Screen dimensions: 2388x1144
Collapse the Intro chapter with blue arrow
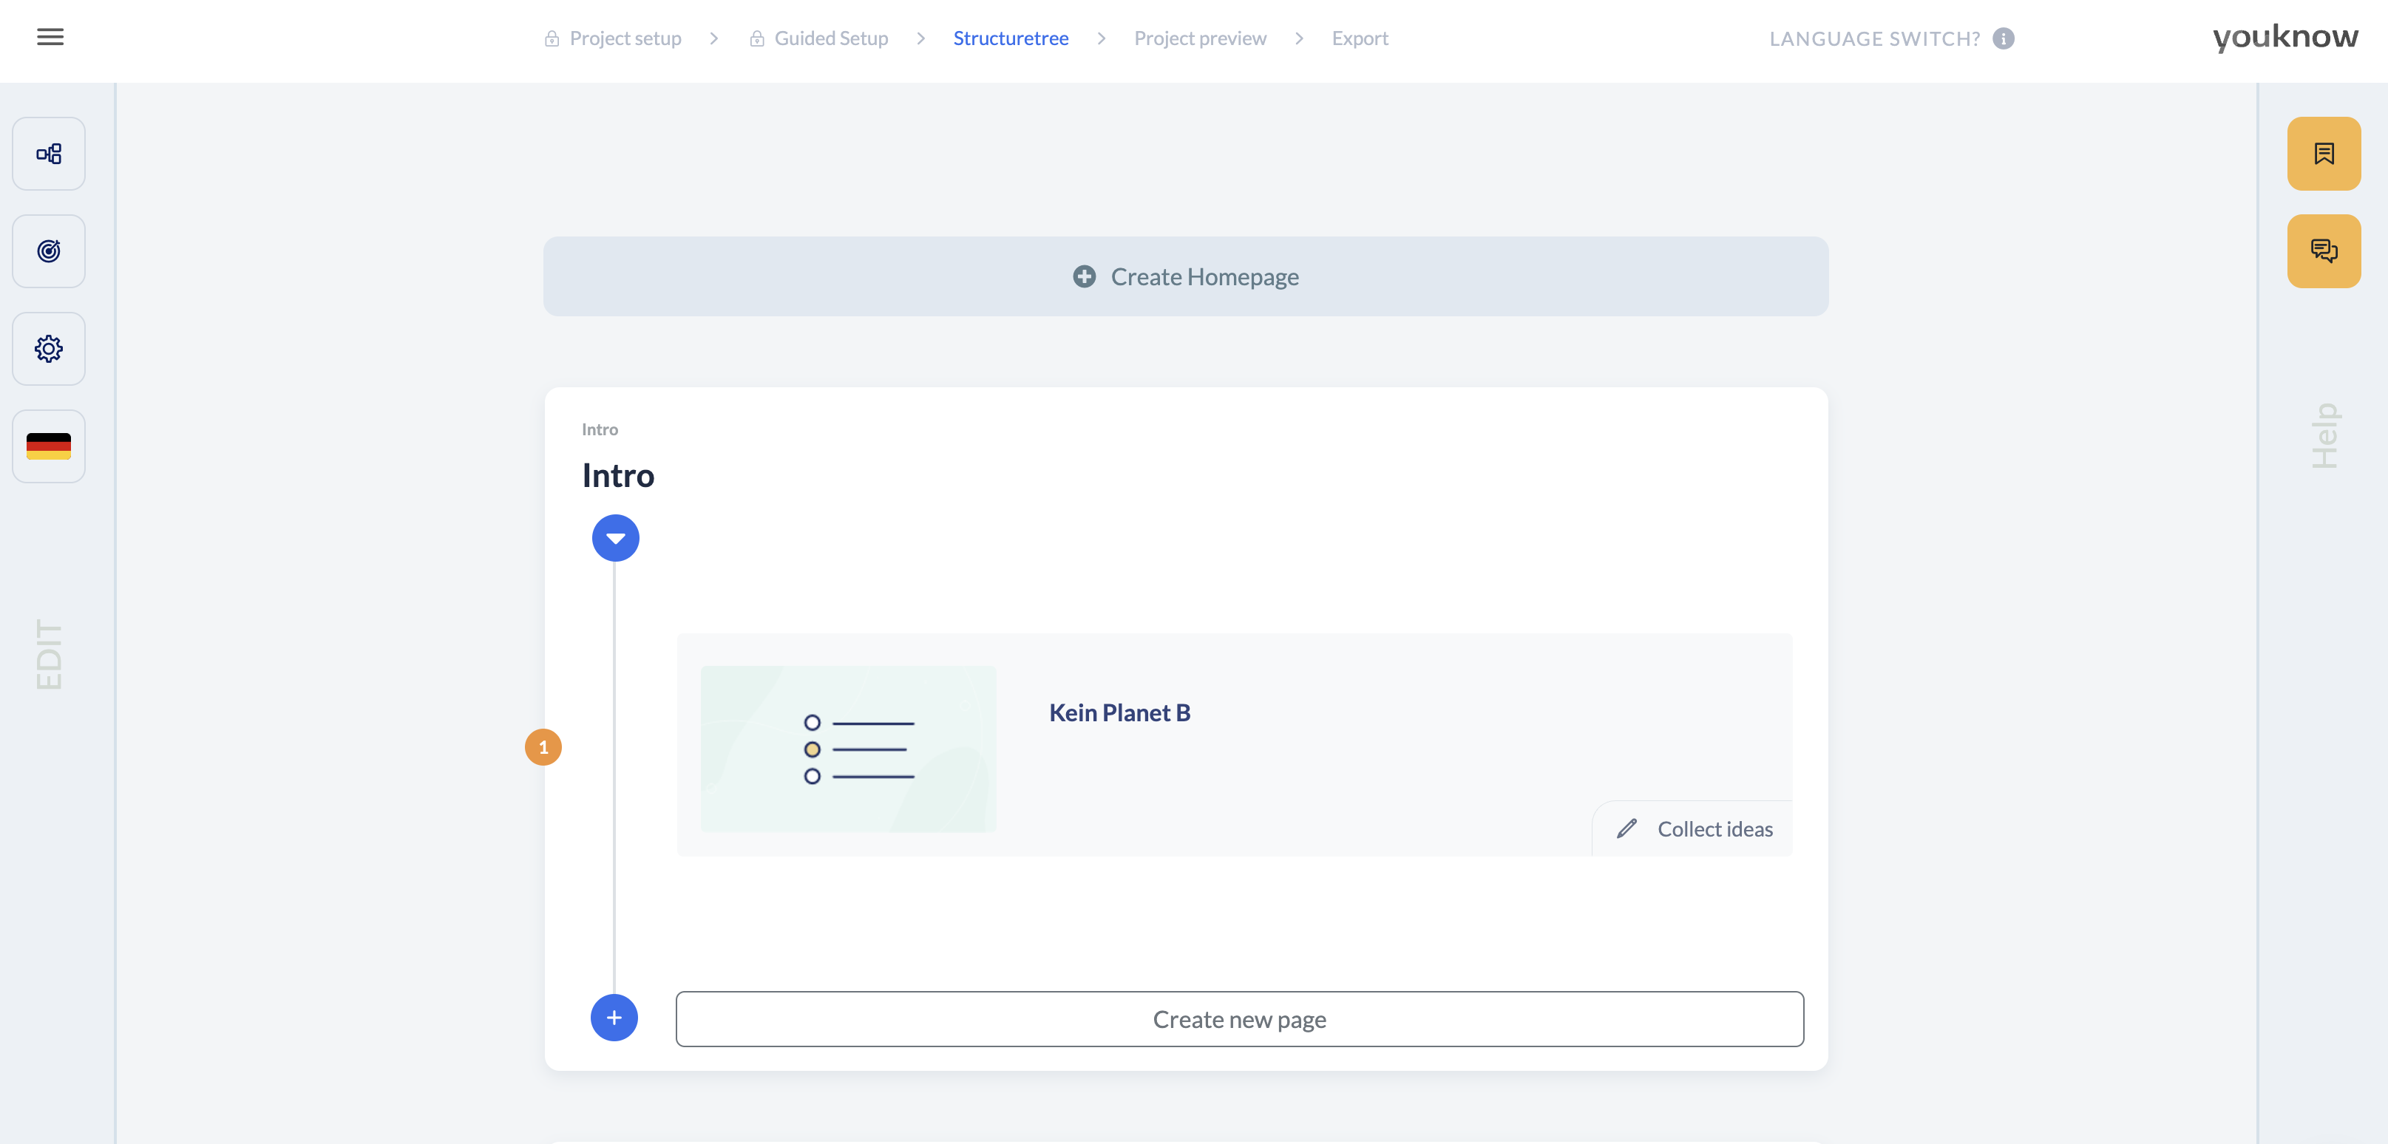pos(616,538)
